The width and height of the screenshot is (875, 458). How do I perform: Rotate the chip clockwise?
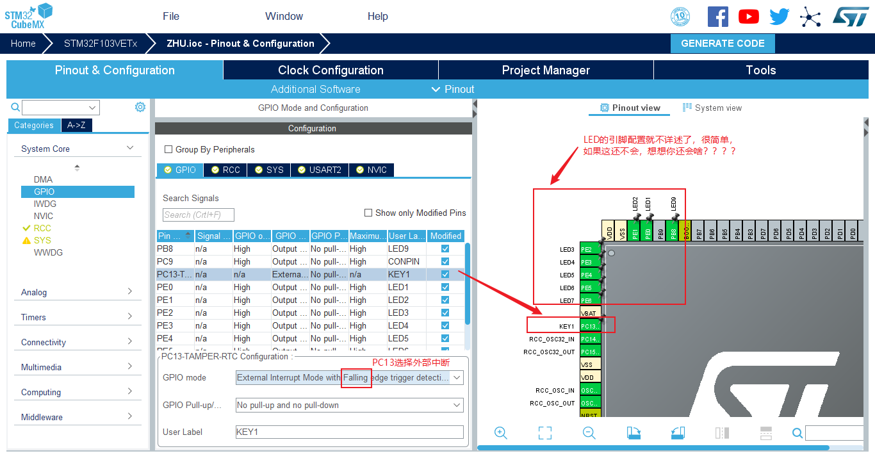tap(634, 433)
